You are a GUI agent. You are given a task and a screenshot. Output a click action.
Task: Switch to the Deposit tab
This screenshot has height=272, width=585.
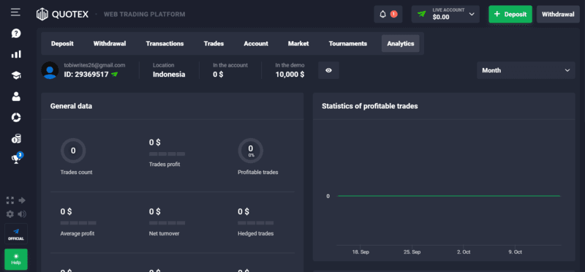(62, 44)
